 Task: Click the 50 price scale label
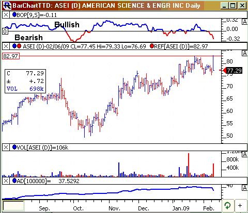[x=229, y=136]
